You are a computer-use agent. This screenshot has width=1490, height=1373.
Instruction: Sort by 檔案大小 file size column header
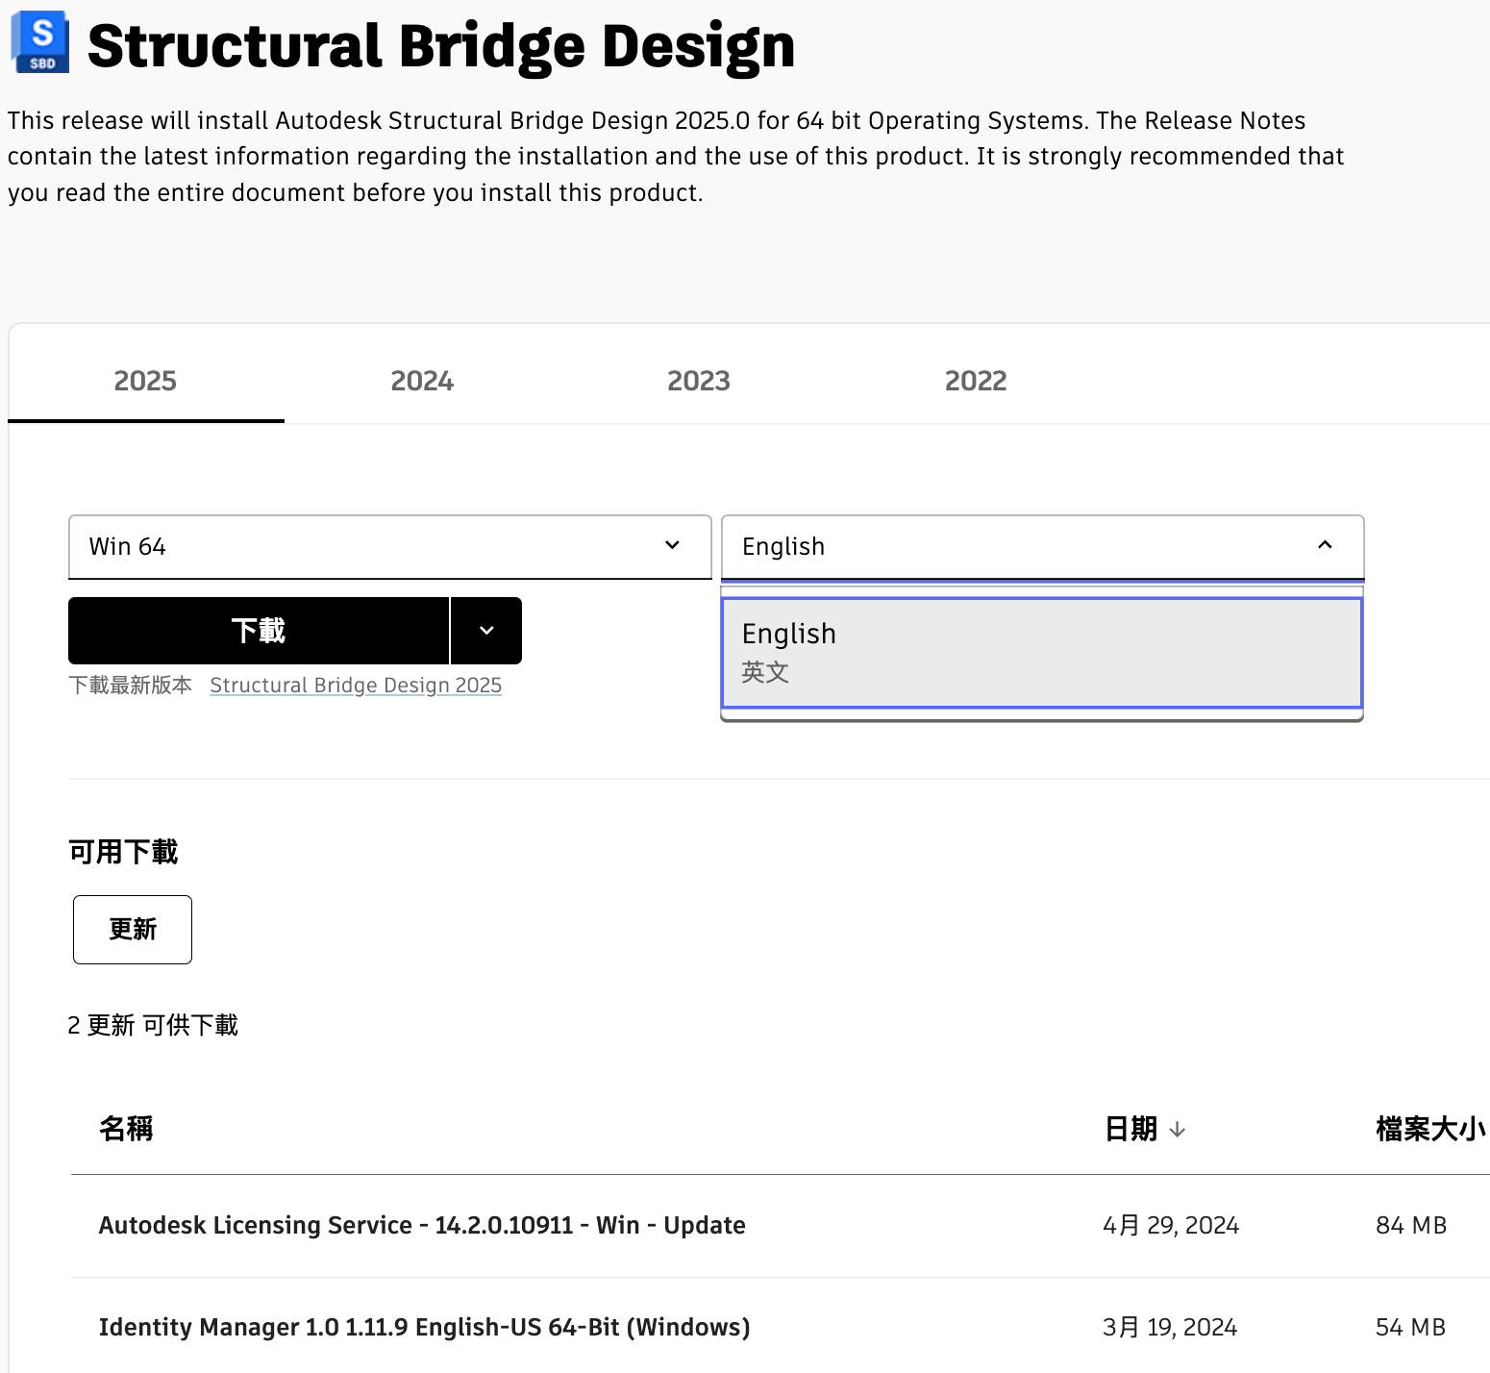click(x=1429, y=1129)
